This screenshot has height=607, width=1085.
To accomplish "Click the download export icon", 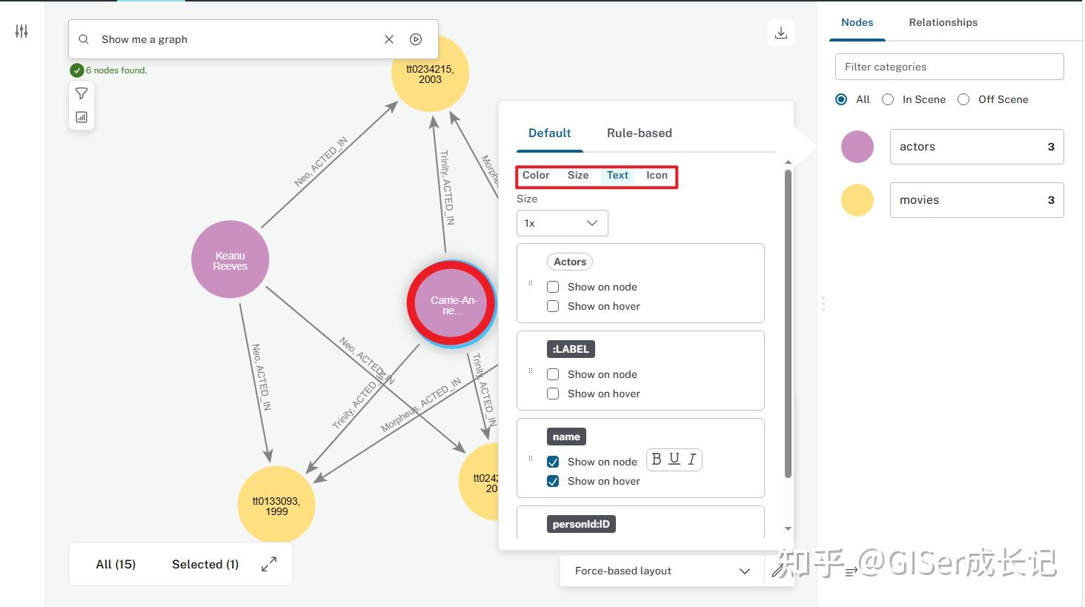I will tap(780, 32).
